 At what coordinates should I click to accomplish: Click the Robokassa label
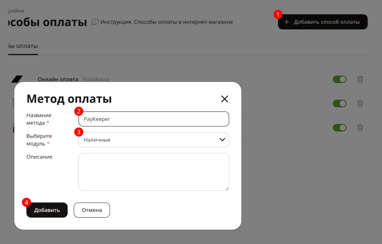click(96, 79)
